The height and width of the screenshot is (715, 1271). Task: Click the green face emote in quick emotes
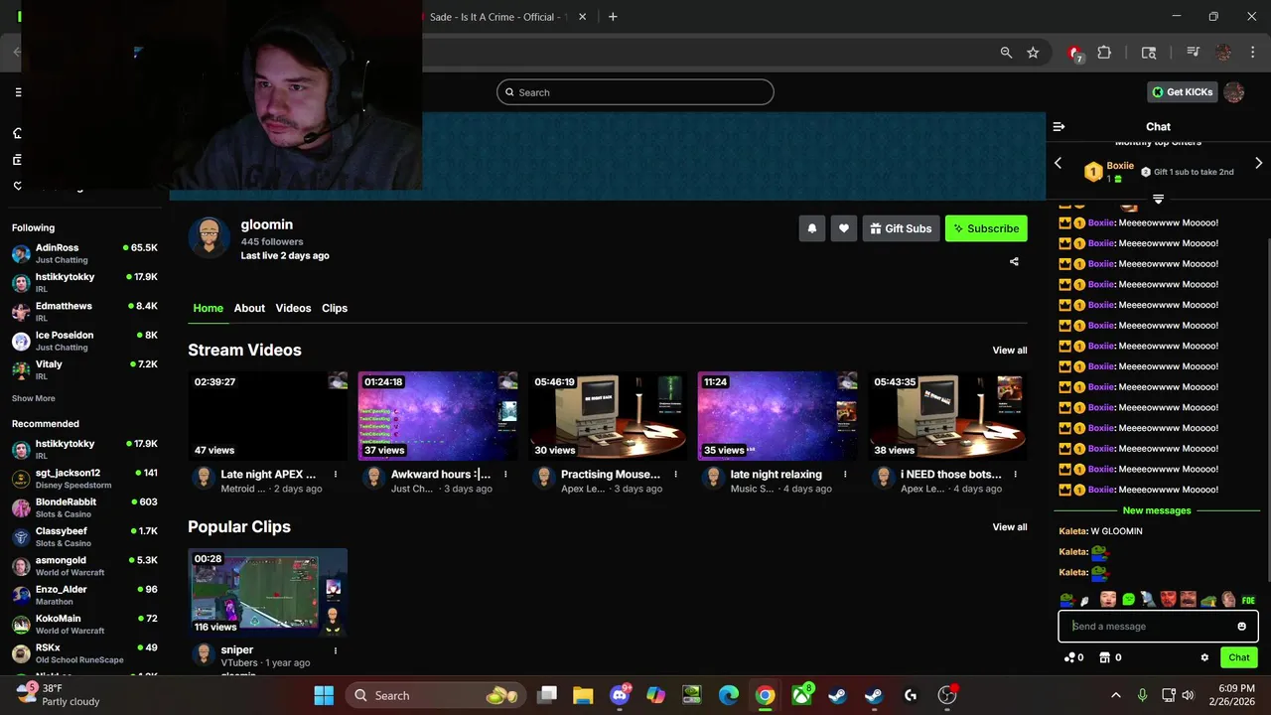(x=1129, y=600)
